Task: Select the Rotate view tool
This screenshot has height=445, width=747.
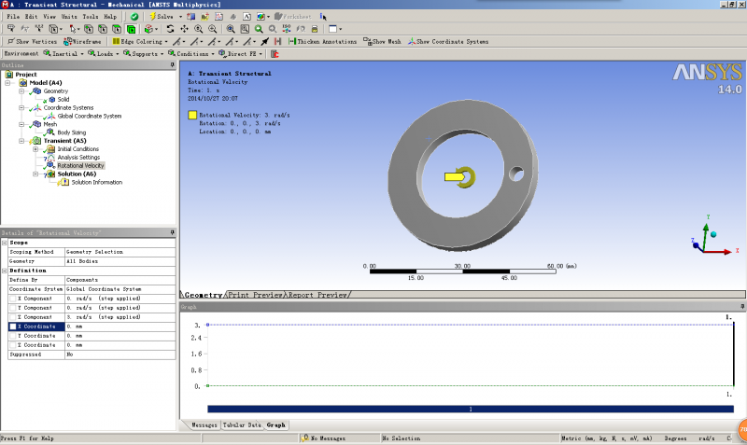Action: pyautogui.click(x=171, y=29)
